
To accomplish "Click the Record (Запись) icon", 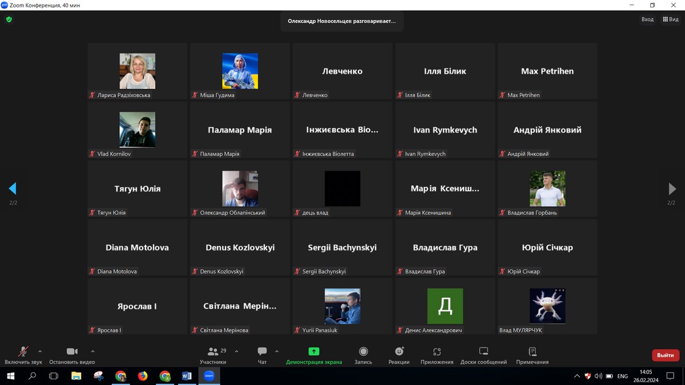I will point(363,352).
